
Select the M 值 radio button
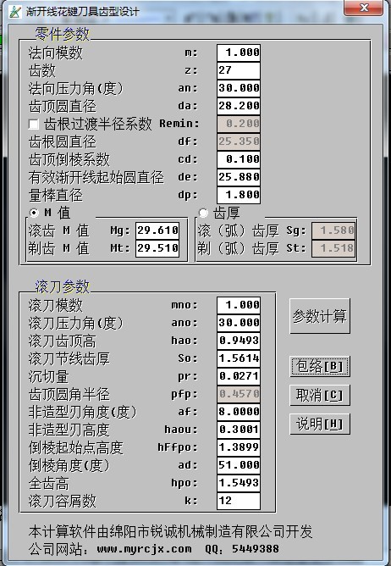[x=34, y=213]
